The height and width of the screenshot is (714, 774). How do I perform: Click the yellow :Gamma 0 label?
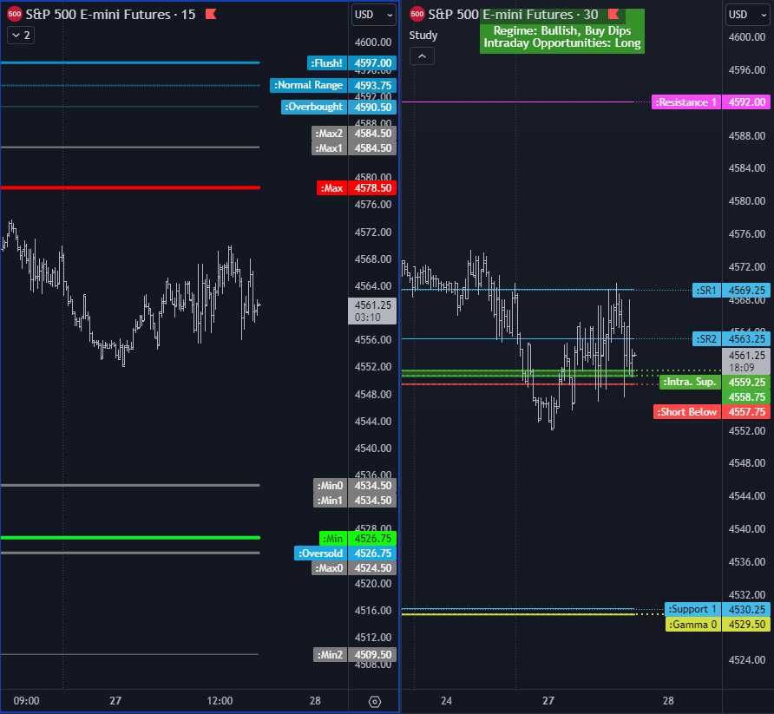692,625
